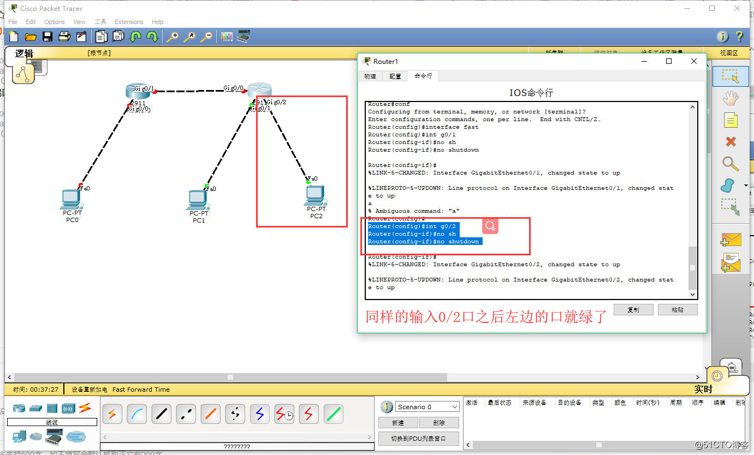
Task: Select the copper cross-over cable
Action: pyautogui.click(x=186, y=414)
